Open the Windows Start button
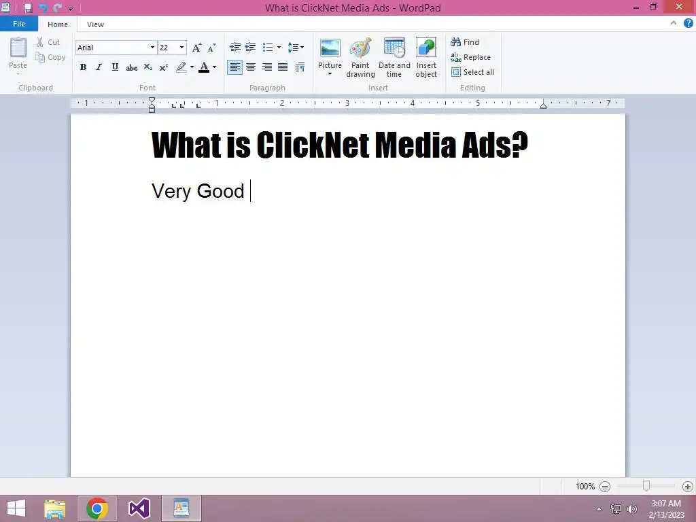This screenshot has height=522, width=696. point(16,508)
